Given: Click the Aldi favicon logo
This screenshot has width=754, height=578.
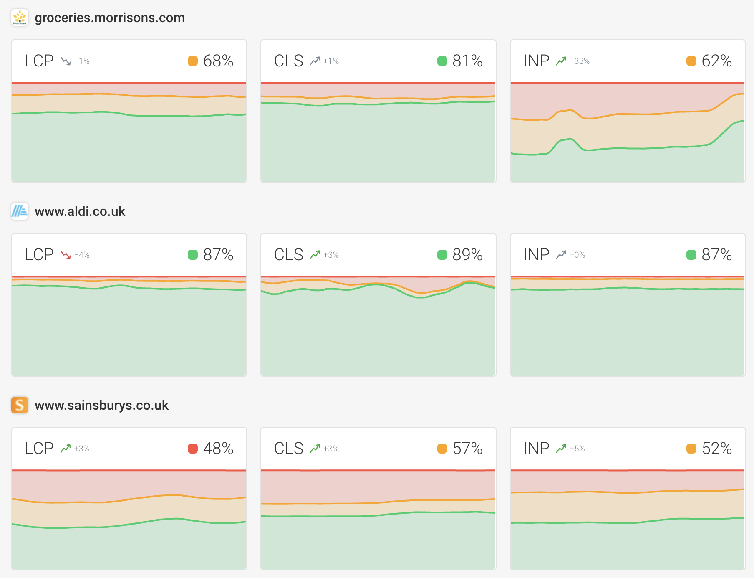Looking at the screenshot, I should point(20,211).
